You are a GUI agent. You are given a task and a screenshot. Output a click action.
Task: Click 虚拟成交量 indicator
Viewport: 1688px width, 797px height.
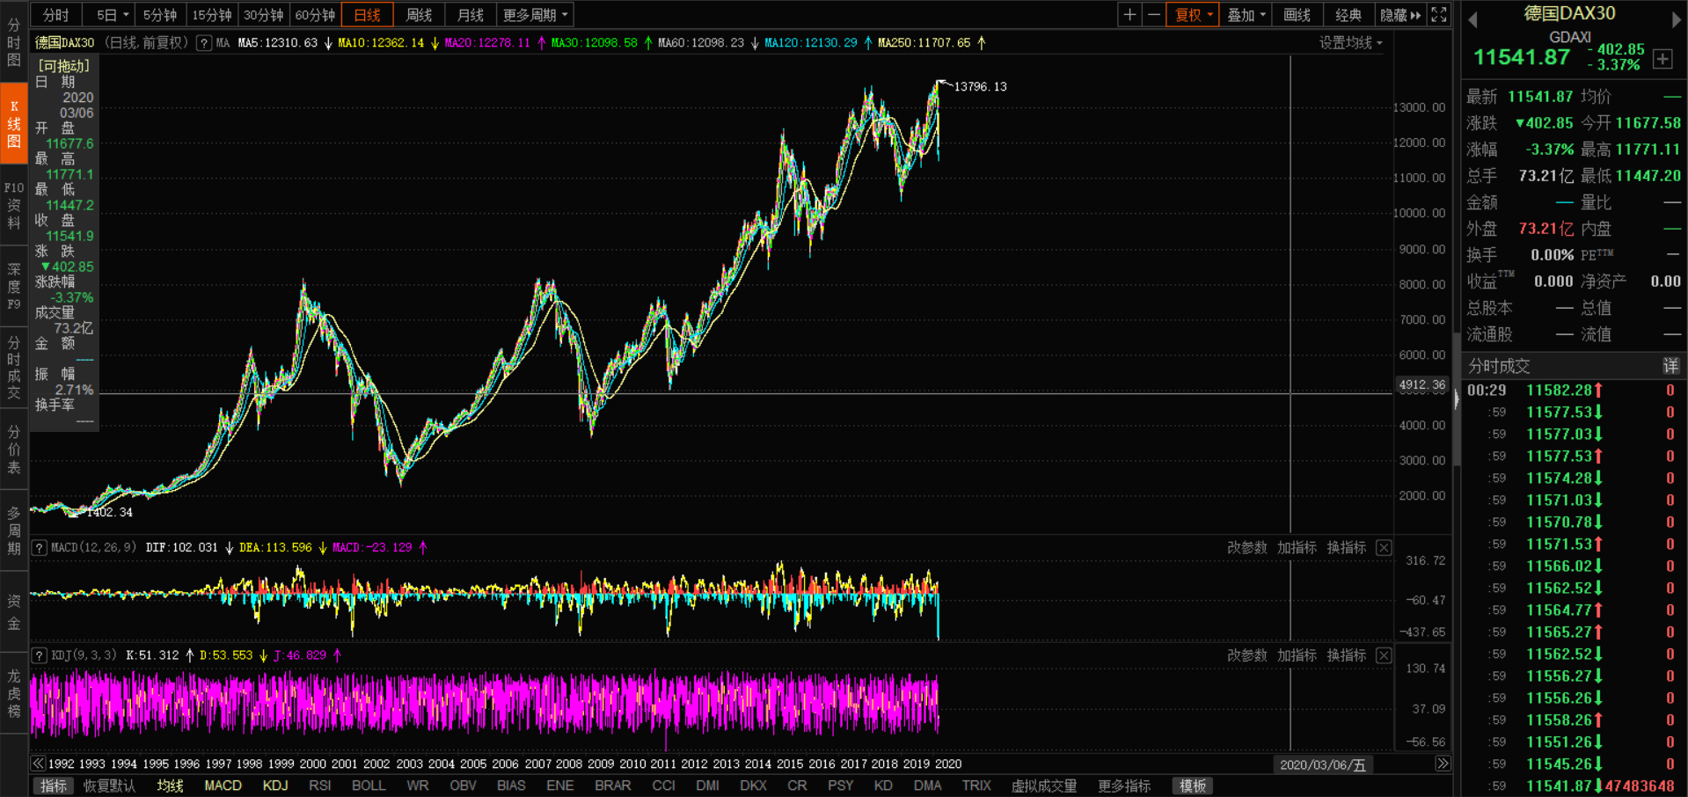[x=1043, y=786]
